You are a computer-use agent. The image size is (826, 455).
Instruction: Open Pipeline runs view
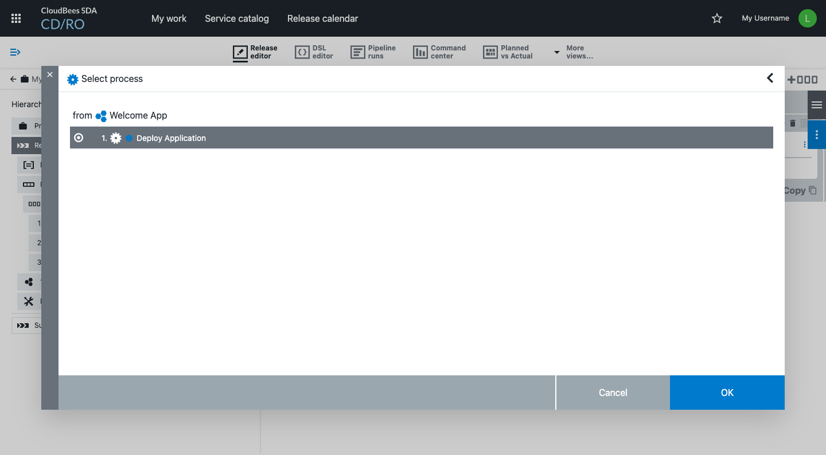373,52
